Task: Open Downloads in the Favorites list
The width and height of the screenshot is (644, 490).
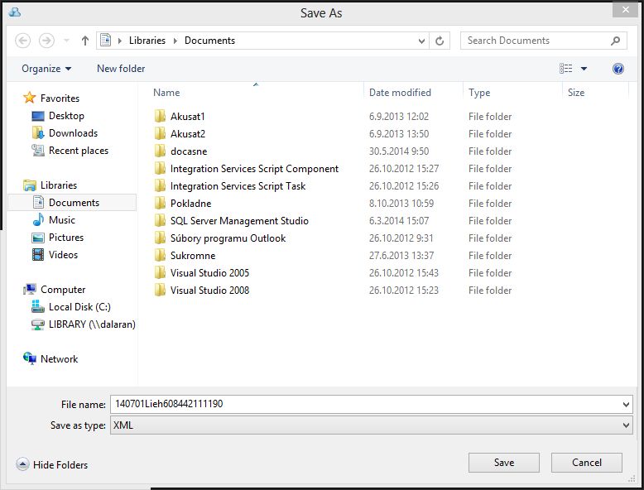Action: coord(72,133)
